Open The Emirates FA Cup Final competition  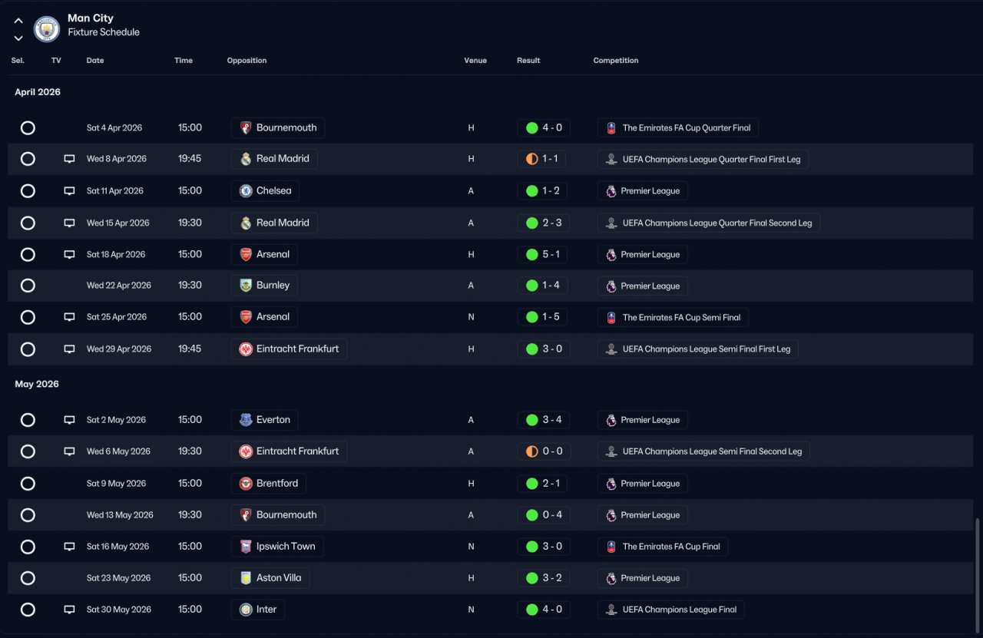pyautogui.click(x=663, y=547)
